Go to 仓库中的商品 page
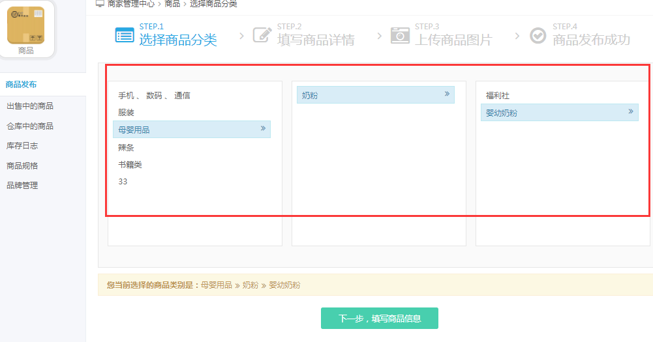This screenshot has width=653, height=342. tap(30, 126)
